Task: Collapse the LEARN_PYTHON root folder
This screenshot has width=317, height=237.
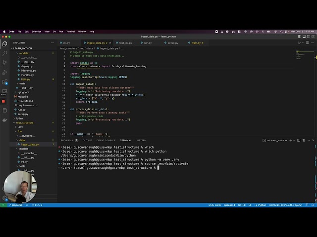Action: click(21, 48)
